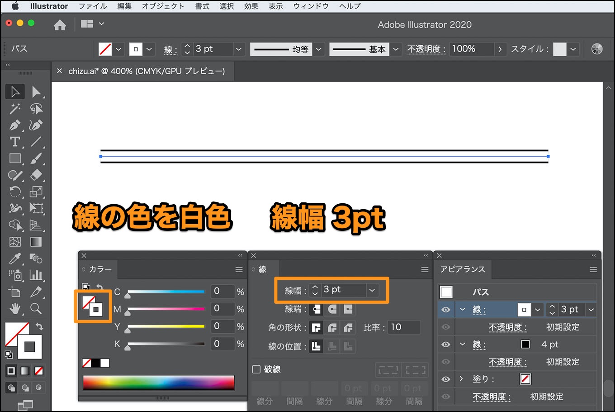The width and height of the screenshot is (615, 412).
Task: Select the Gradient tool
Action: coord(36,242)
